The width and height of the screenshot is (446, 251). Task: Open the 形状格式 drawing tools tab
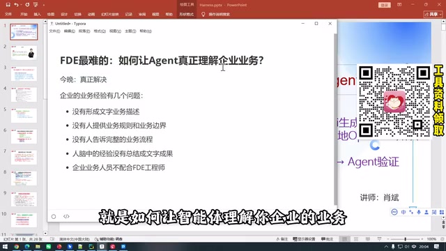click(186, 14)
